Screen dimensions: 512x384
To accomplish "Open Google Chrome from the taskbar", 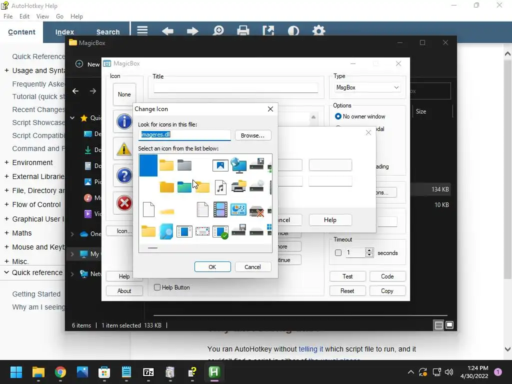I will click(x=60, y=372).
